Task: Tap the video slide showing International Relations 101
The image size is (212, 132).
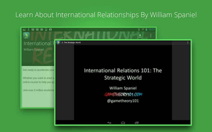Action: pos(123,82)
